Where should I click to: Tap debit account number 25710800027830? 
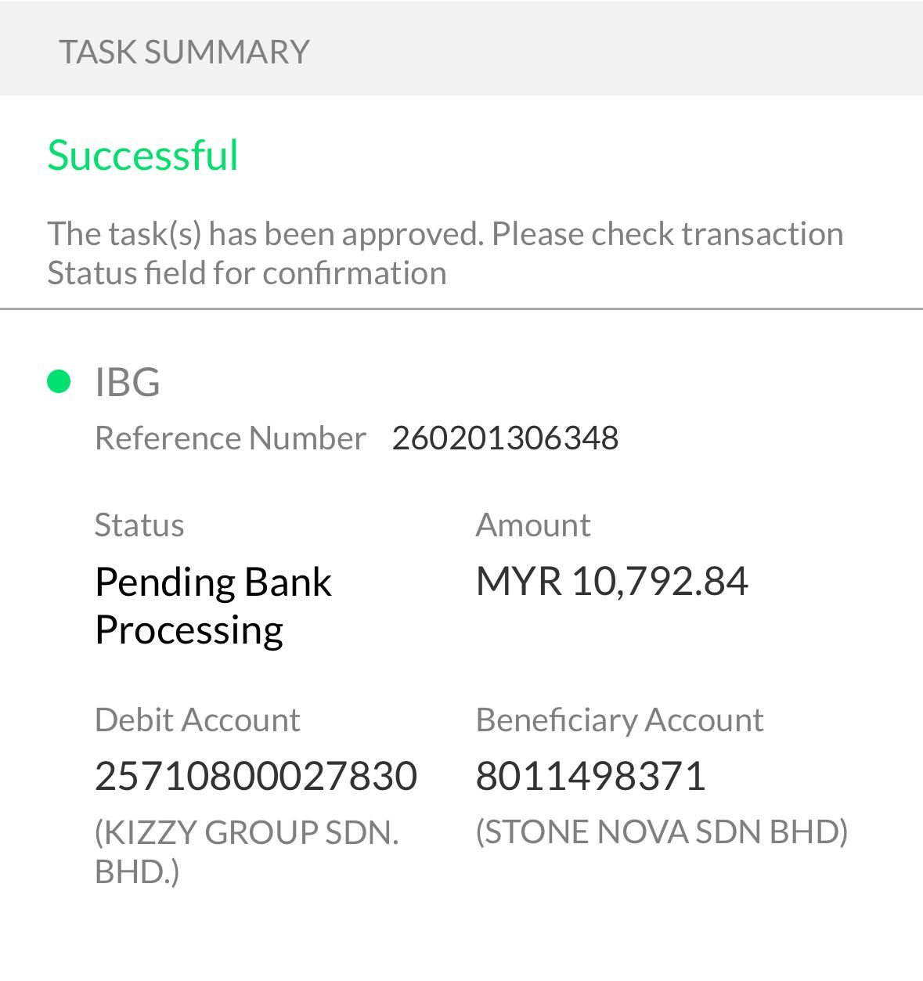pos(256,776)
